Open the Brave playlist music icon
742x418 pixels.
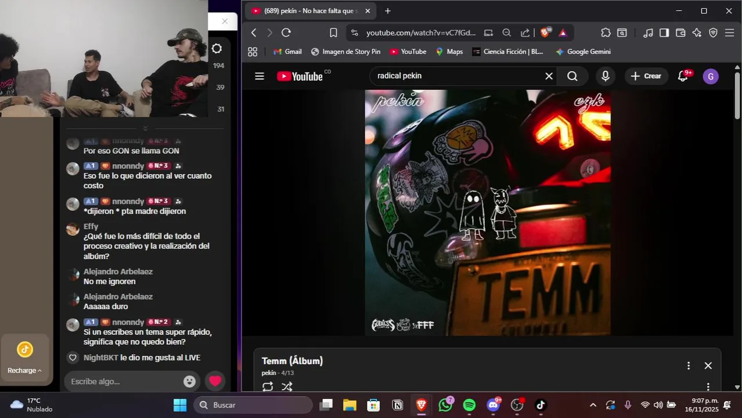[x=649, y=33]
